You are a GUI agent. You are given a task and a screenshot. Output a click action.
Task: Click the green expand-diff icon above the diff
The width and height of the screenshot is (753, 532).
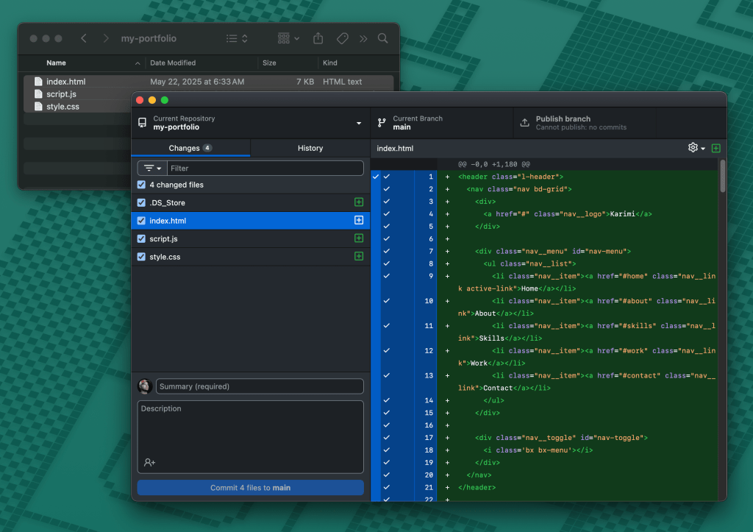(x=714, y=148)
